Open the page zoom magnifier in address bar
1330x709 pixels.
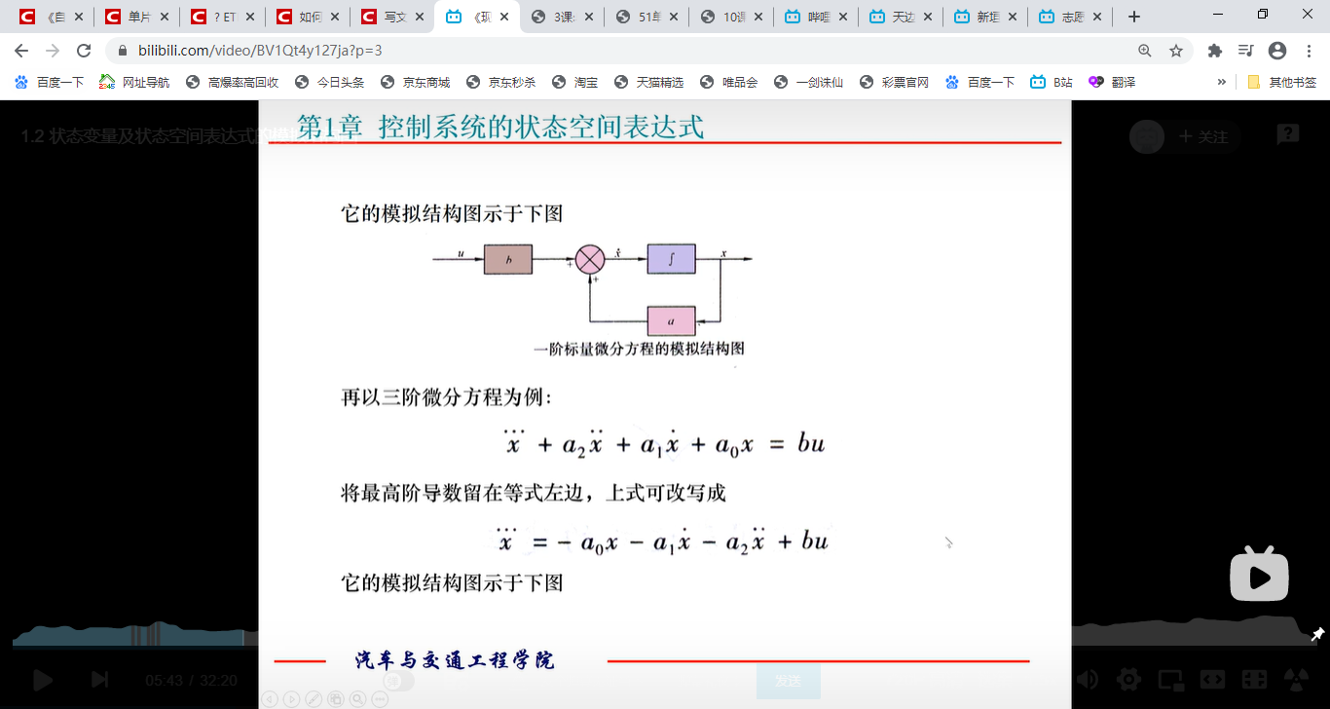click(x=1145, y=51)
